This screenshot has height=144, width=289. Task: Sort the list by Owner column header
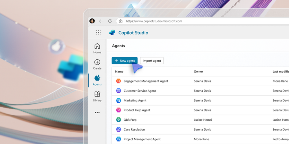pyautogui.click(x=198, y=71)
